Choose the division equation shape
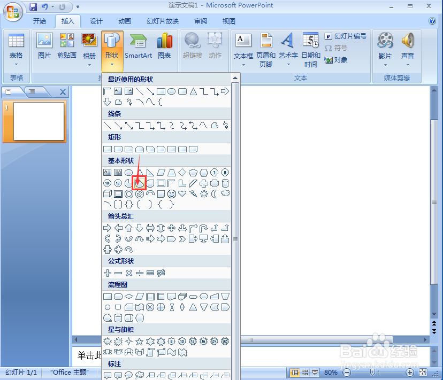 point(140,273)
